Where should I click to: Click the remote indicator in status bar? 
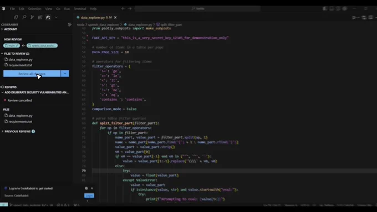4,205
